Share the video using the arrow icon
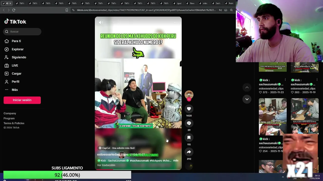Image resolution: width=323 pixels, height=181 pixels. [x=189, y=152]
